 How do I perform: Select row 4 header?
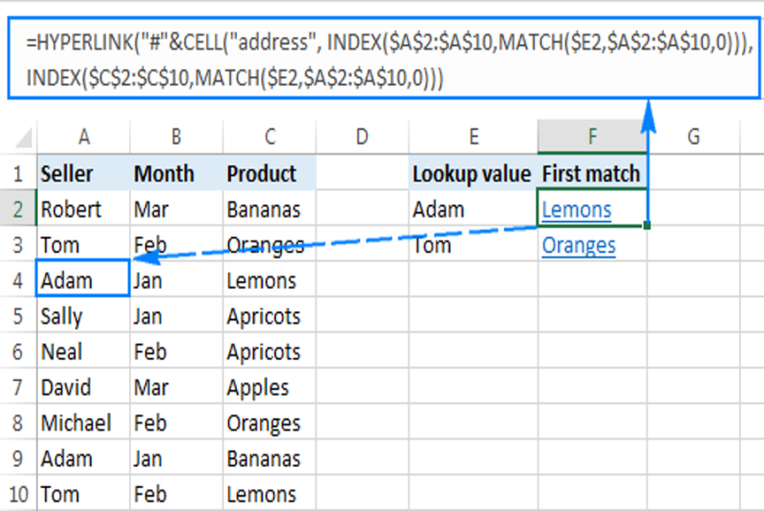click(x=18, y=280)
